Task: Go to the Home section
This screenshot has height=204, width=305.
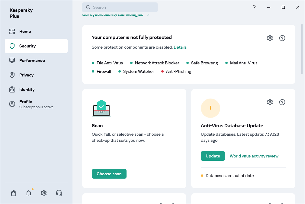Action: pos(25,31)
